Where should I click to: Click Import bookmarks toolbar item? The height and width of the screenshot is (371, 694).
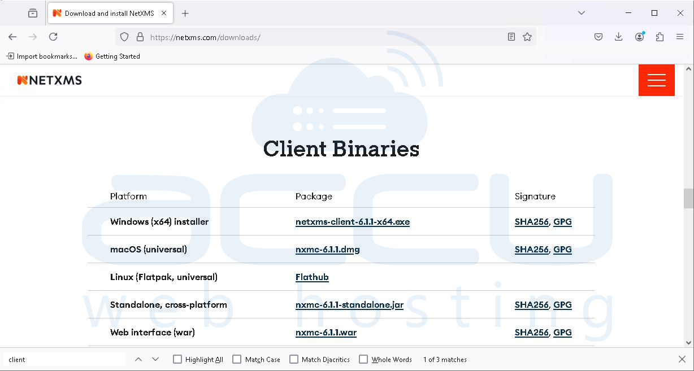42,56
